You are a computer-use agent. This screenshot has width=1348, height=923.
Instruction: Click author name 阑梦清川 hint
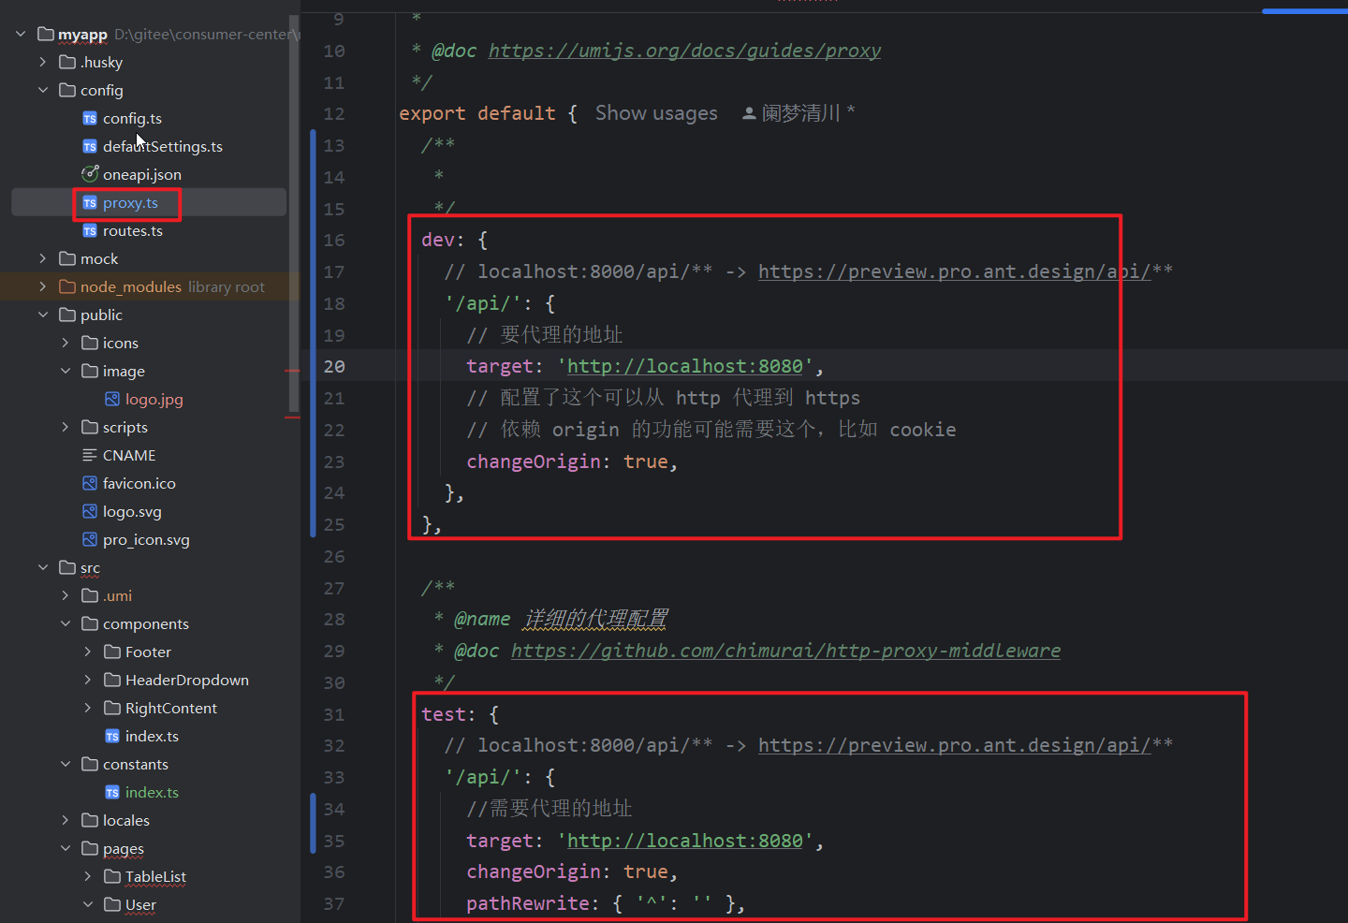tap(800, 113)
